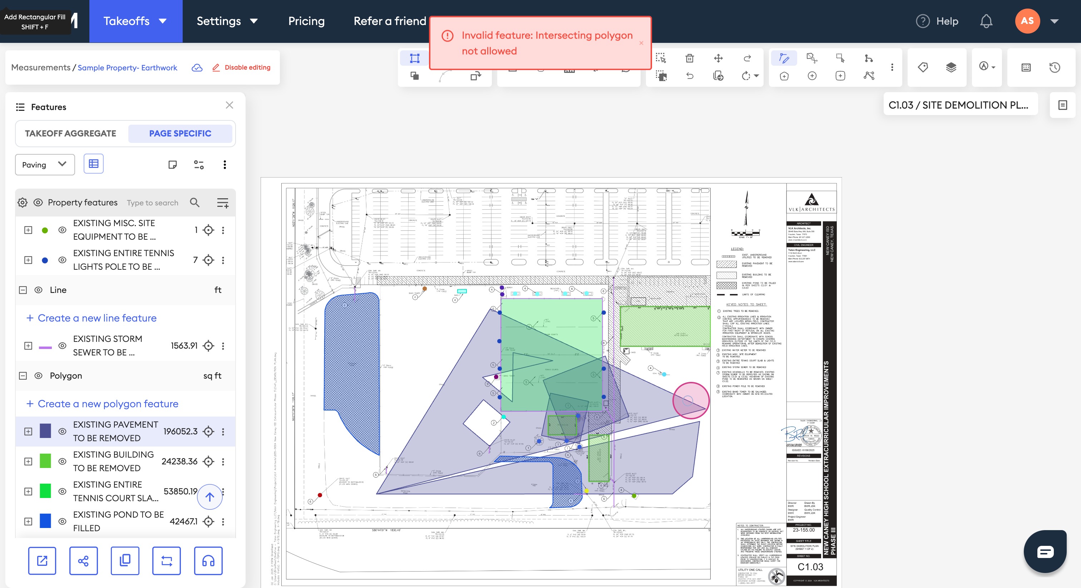Open the layers stack icon

tap(951, 67)
